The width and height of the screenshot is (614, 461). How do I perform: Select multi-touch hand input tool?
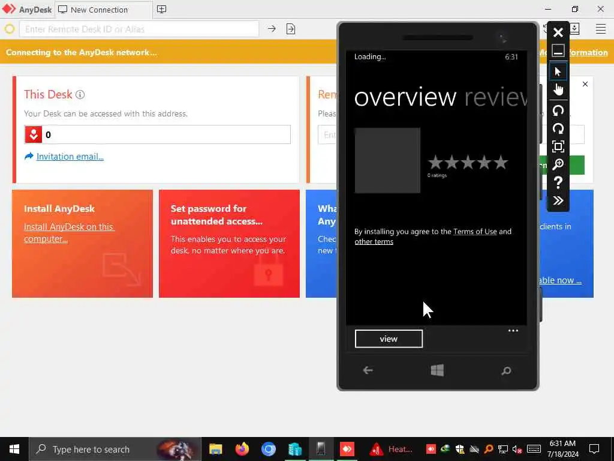[x=558, y=89]
